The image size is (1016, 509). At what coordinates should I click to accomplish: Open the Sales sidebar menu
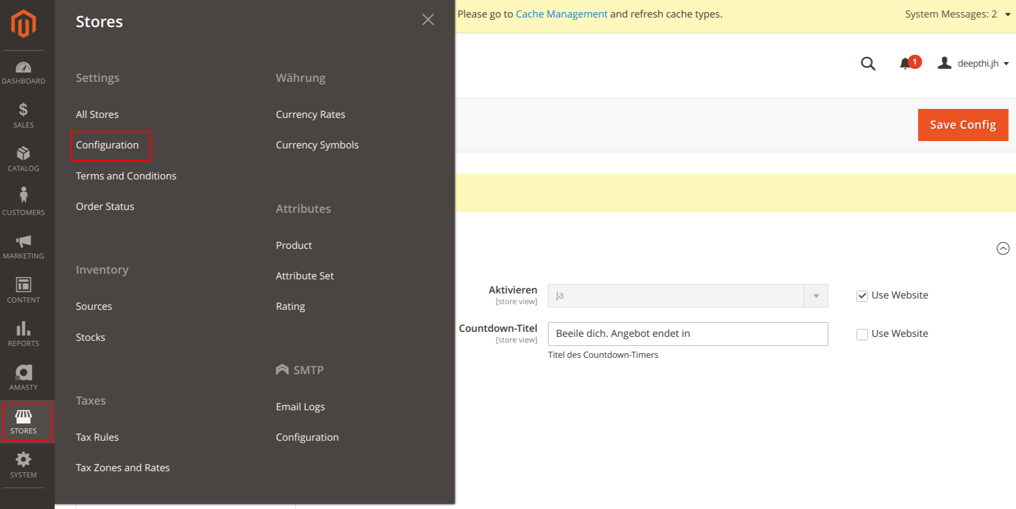[x=23, y=116]
